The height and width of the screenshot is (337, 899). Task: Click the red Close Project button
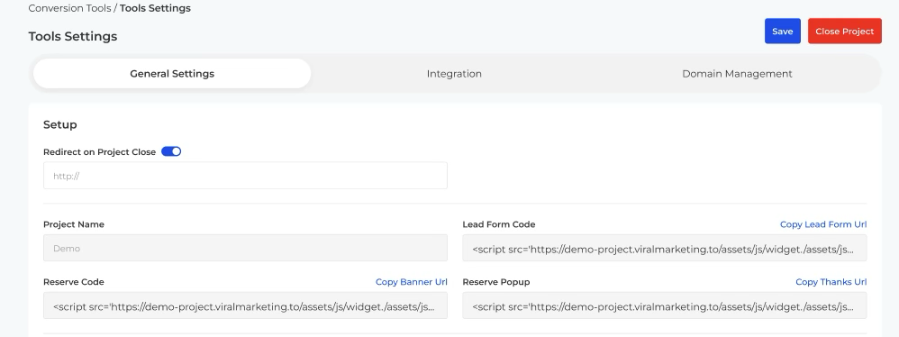[x=845, y=31]
